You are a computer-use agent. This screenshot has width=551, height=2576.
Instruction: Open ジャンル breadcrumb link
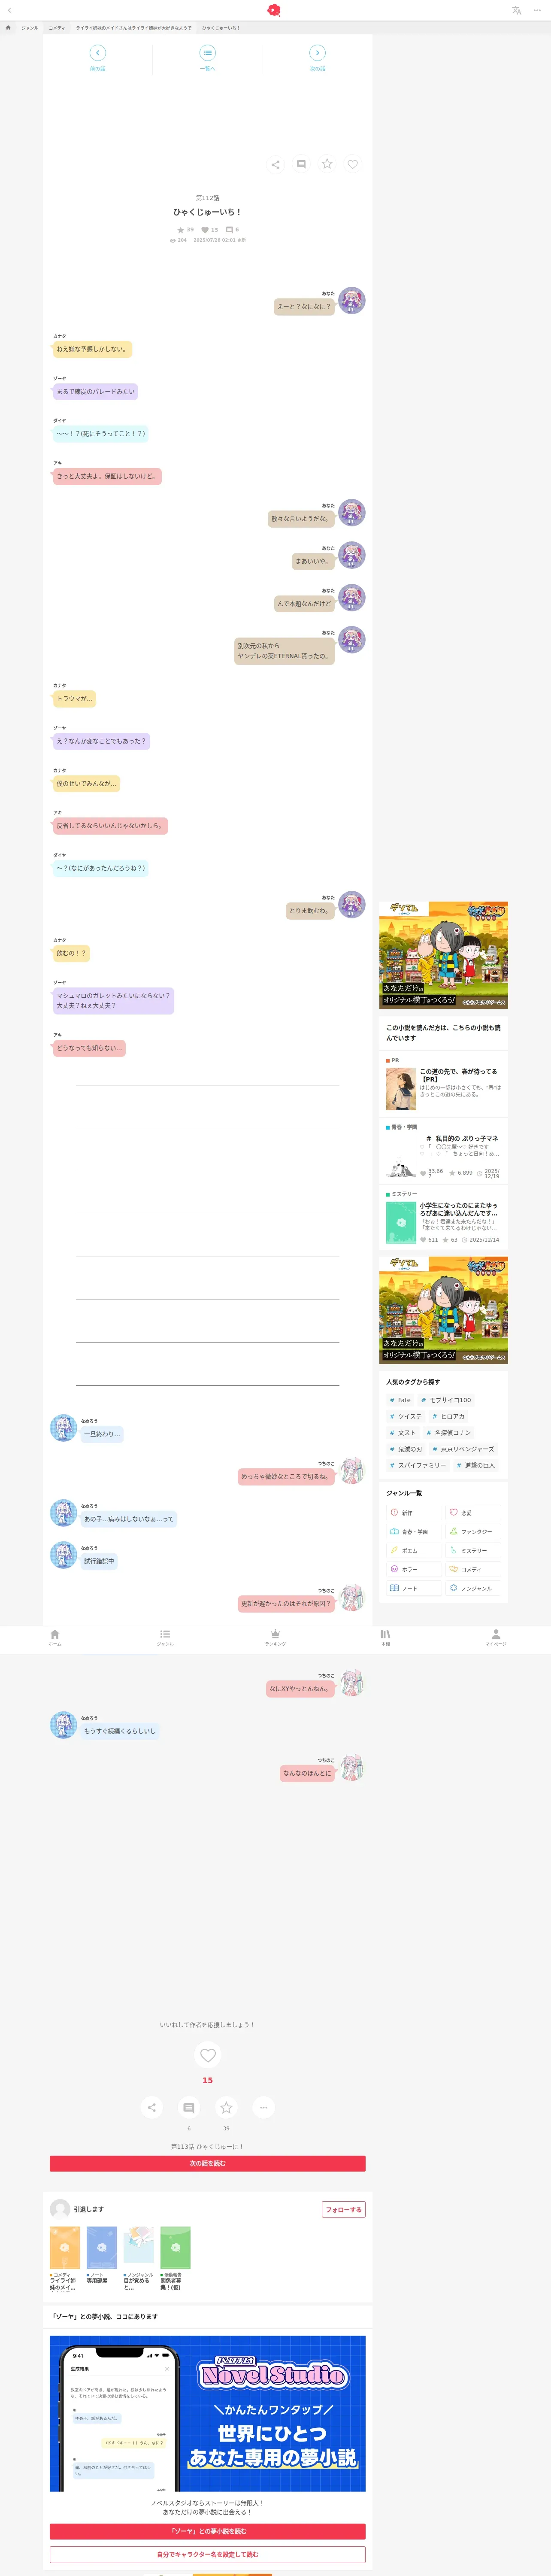(30, 28)
